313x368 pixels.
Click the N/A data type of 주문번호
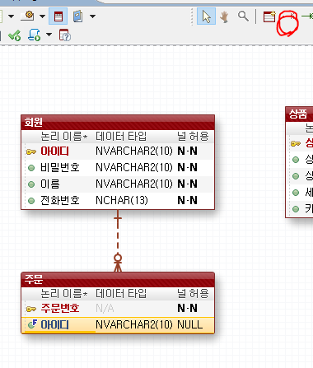point(105,309)
